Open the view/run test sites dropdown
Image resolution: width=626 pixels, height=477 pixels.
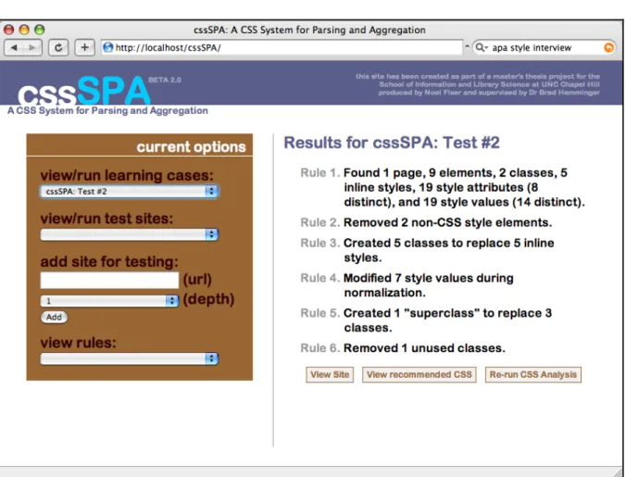(x=130, y=234)
